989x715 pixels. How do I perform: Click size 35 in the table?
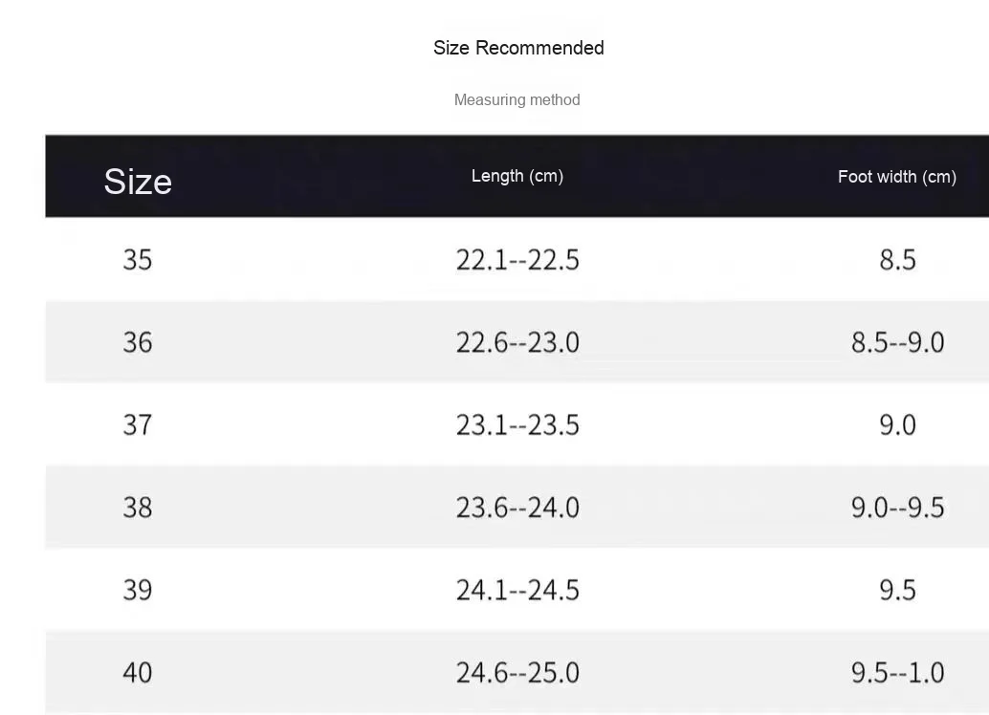138,259
